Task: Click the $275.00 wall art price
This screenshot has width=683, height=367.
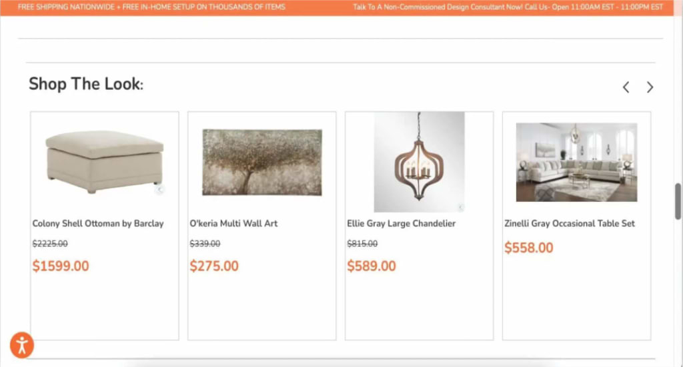Action: [214, 266]
